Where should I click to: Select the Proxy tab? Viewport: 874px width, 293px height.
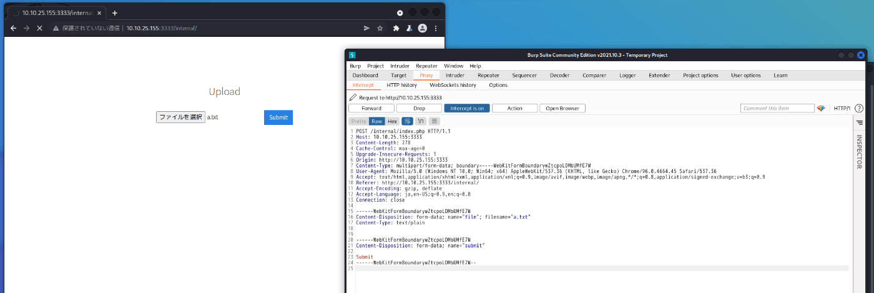tap(426, 75)
